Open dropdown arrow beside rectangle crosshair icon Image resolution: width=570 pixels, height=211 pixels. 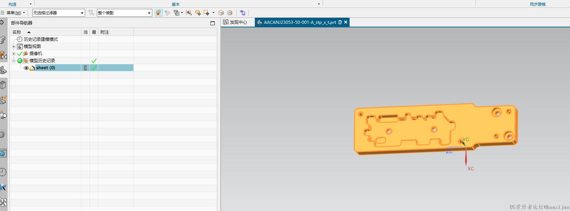213,13
